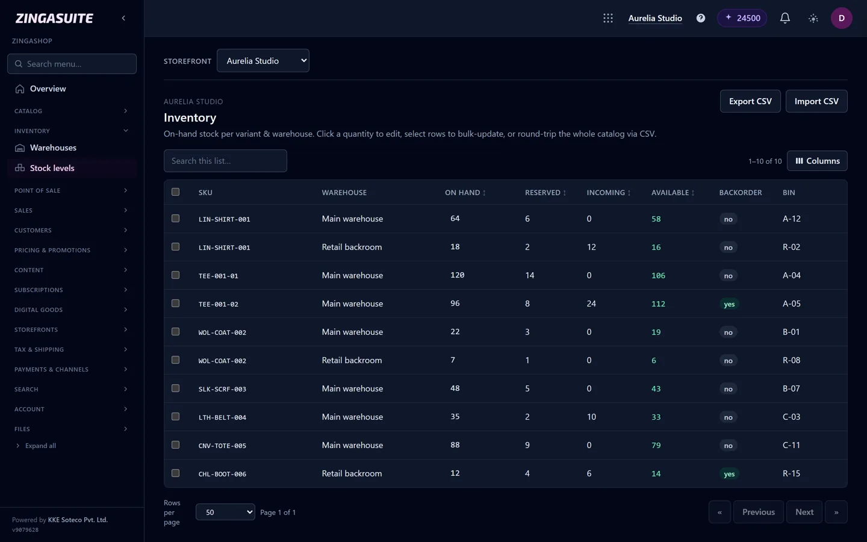The width and height of the screenshot is (867, 542).
Task: Check the LIN-SHIRT-001 Retail backroom row
Action: (175, 247)
